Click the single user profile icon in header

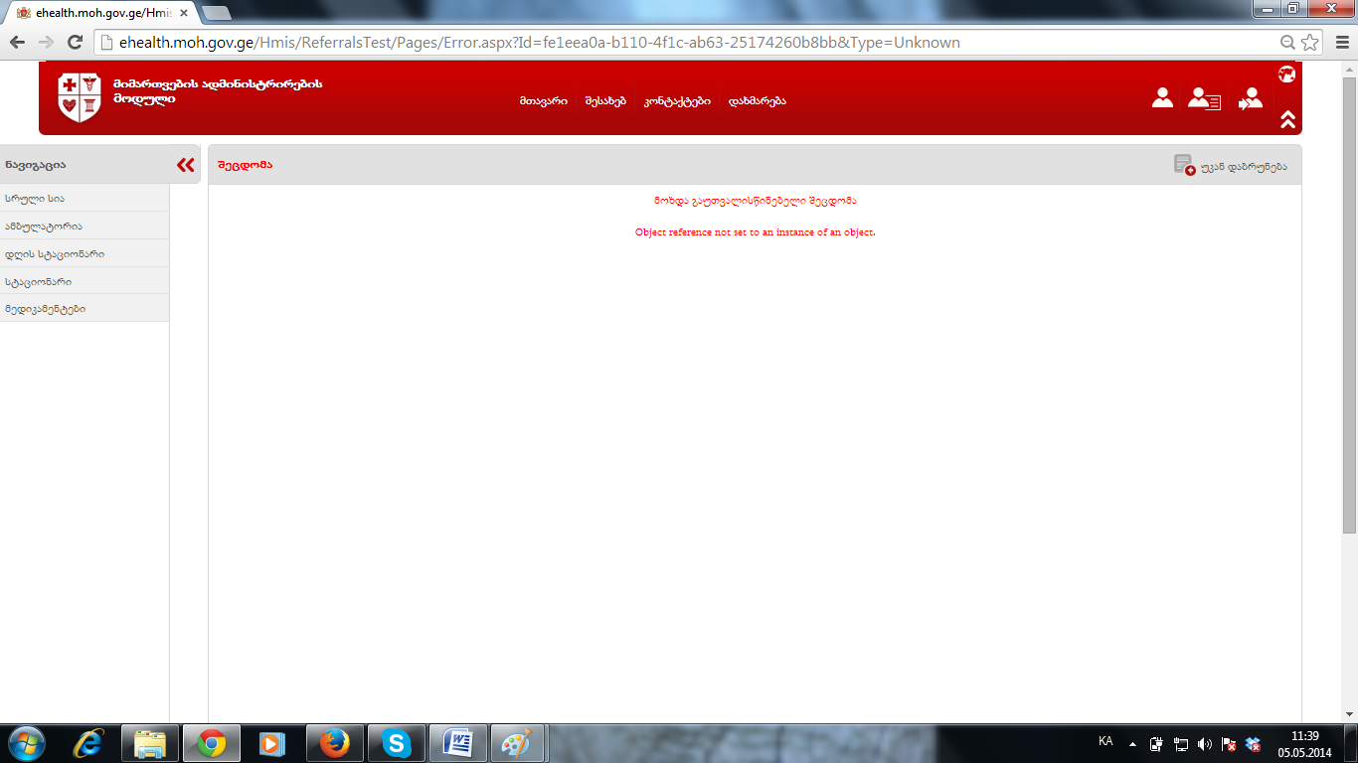click(x=1162, y=98)
